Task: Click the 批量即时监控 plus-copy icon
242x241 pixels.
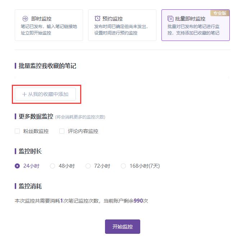Action: 170,19
